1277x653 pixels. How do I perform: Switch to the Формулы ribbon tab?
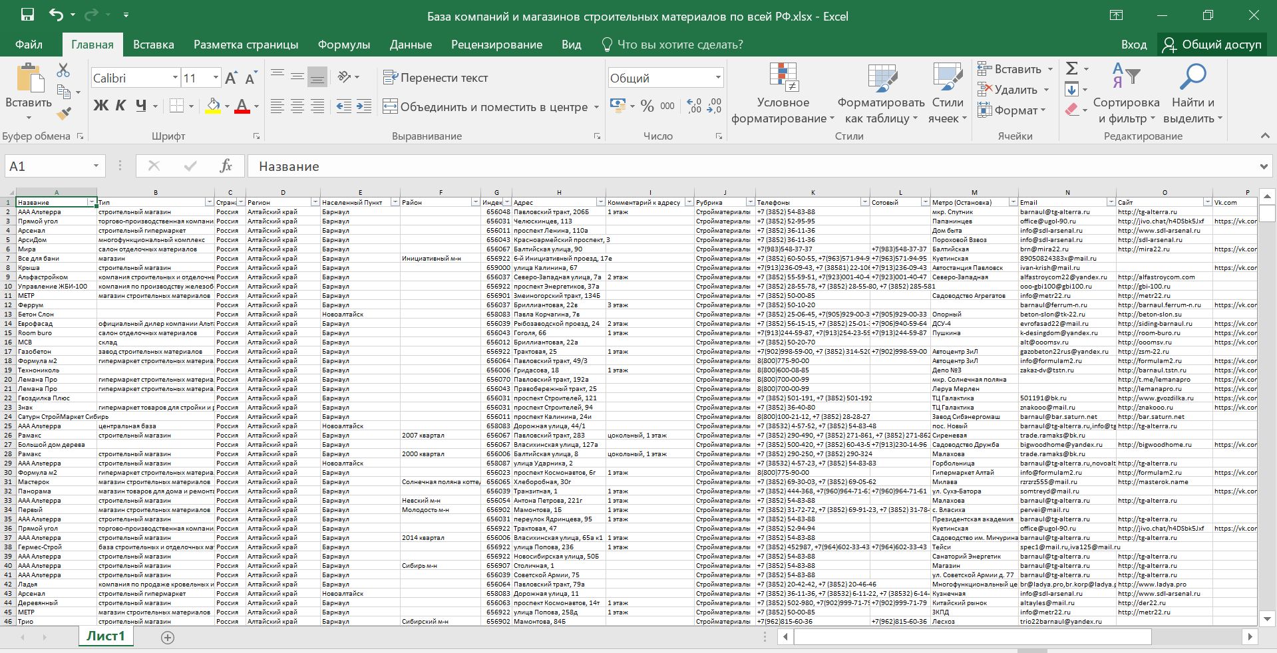click(x=343, y=45)
